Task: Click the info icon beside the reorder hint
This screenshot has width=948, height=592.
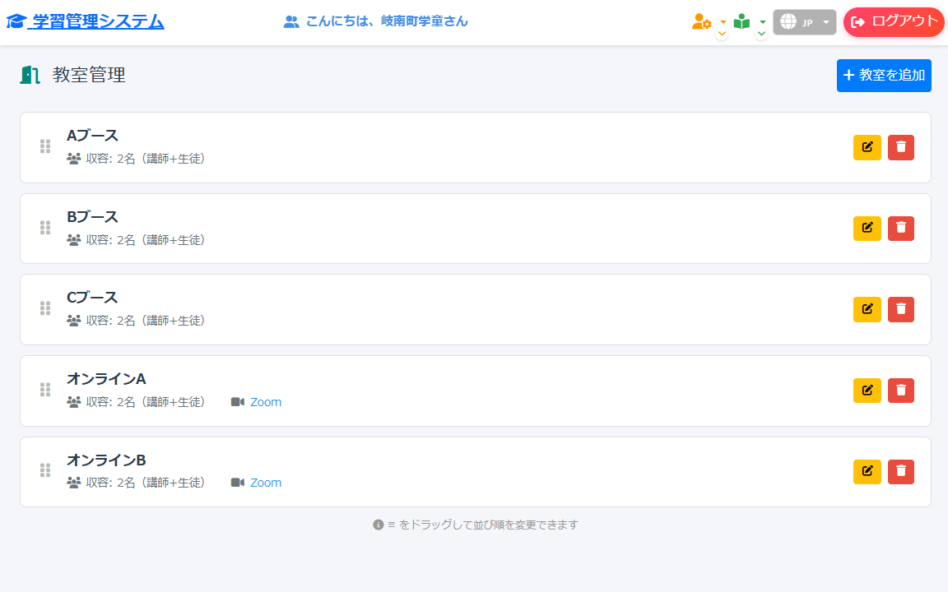Action: point(379,525)
